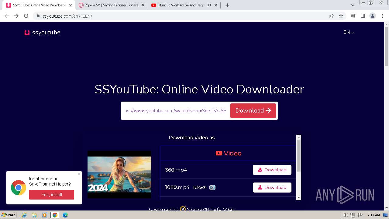
Task: Close the YouTube music tab
Action: pyautogui.click(x=216, y=5)
